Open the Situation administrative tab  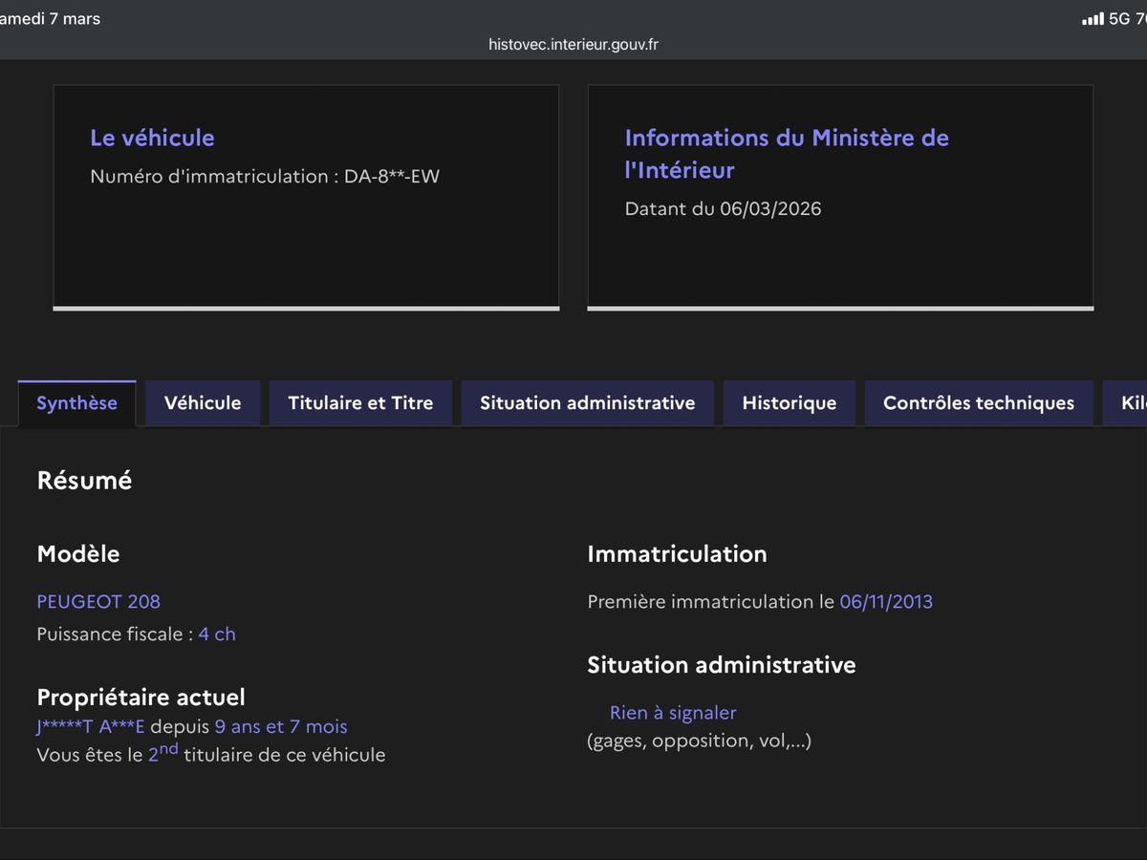(587, 403)
